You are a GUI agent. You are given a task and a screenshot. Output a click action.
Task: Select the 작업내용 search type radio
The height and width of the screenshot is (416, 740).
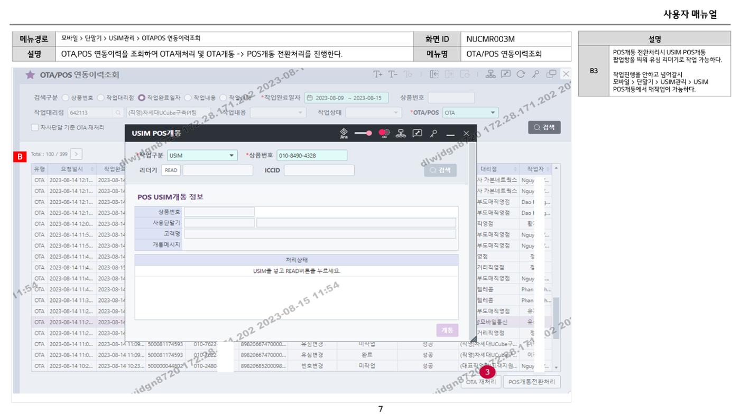coord(189,98)
